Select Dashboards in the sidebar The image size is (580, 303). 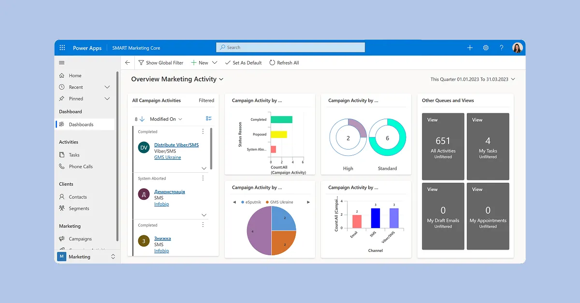(81, 124)
